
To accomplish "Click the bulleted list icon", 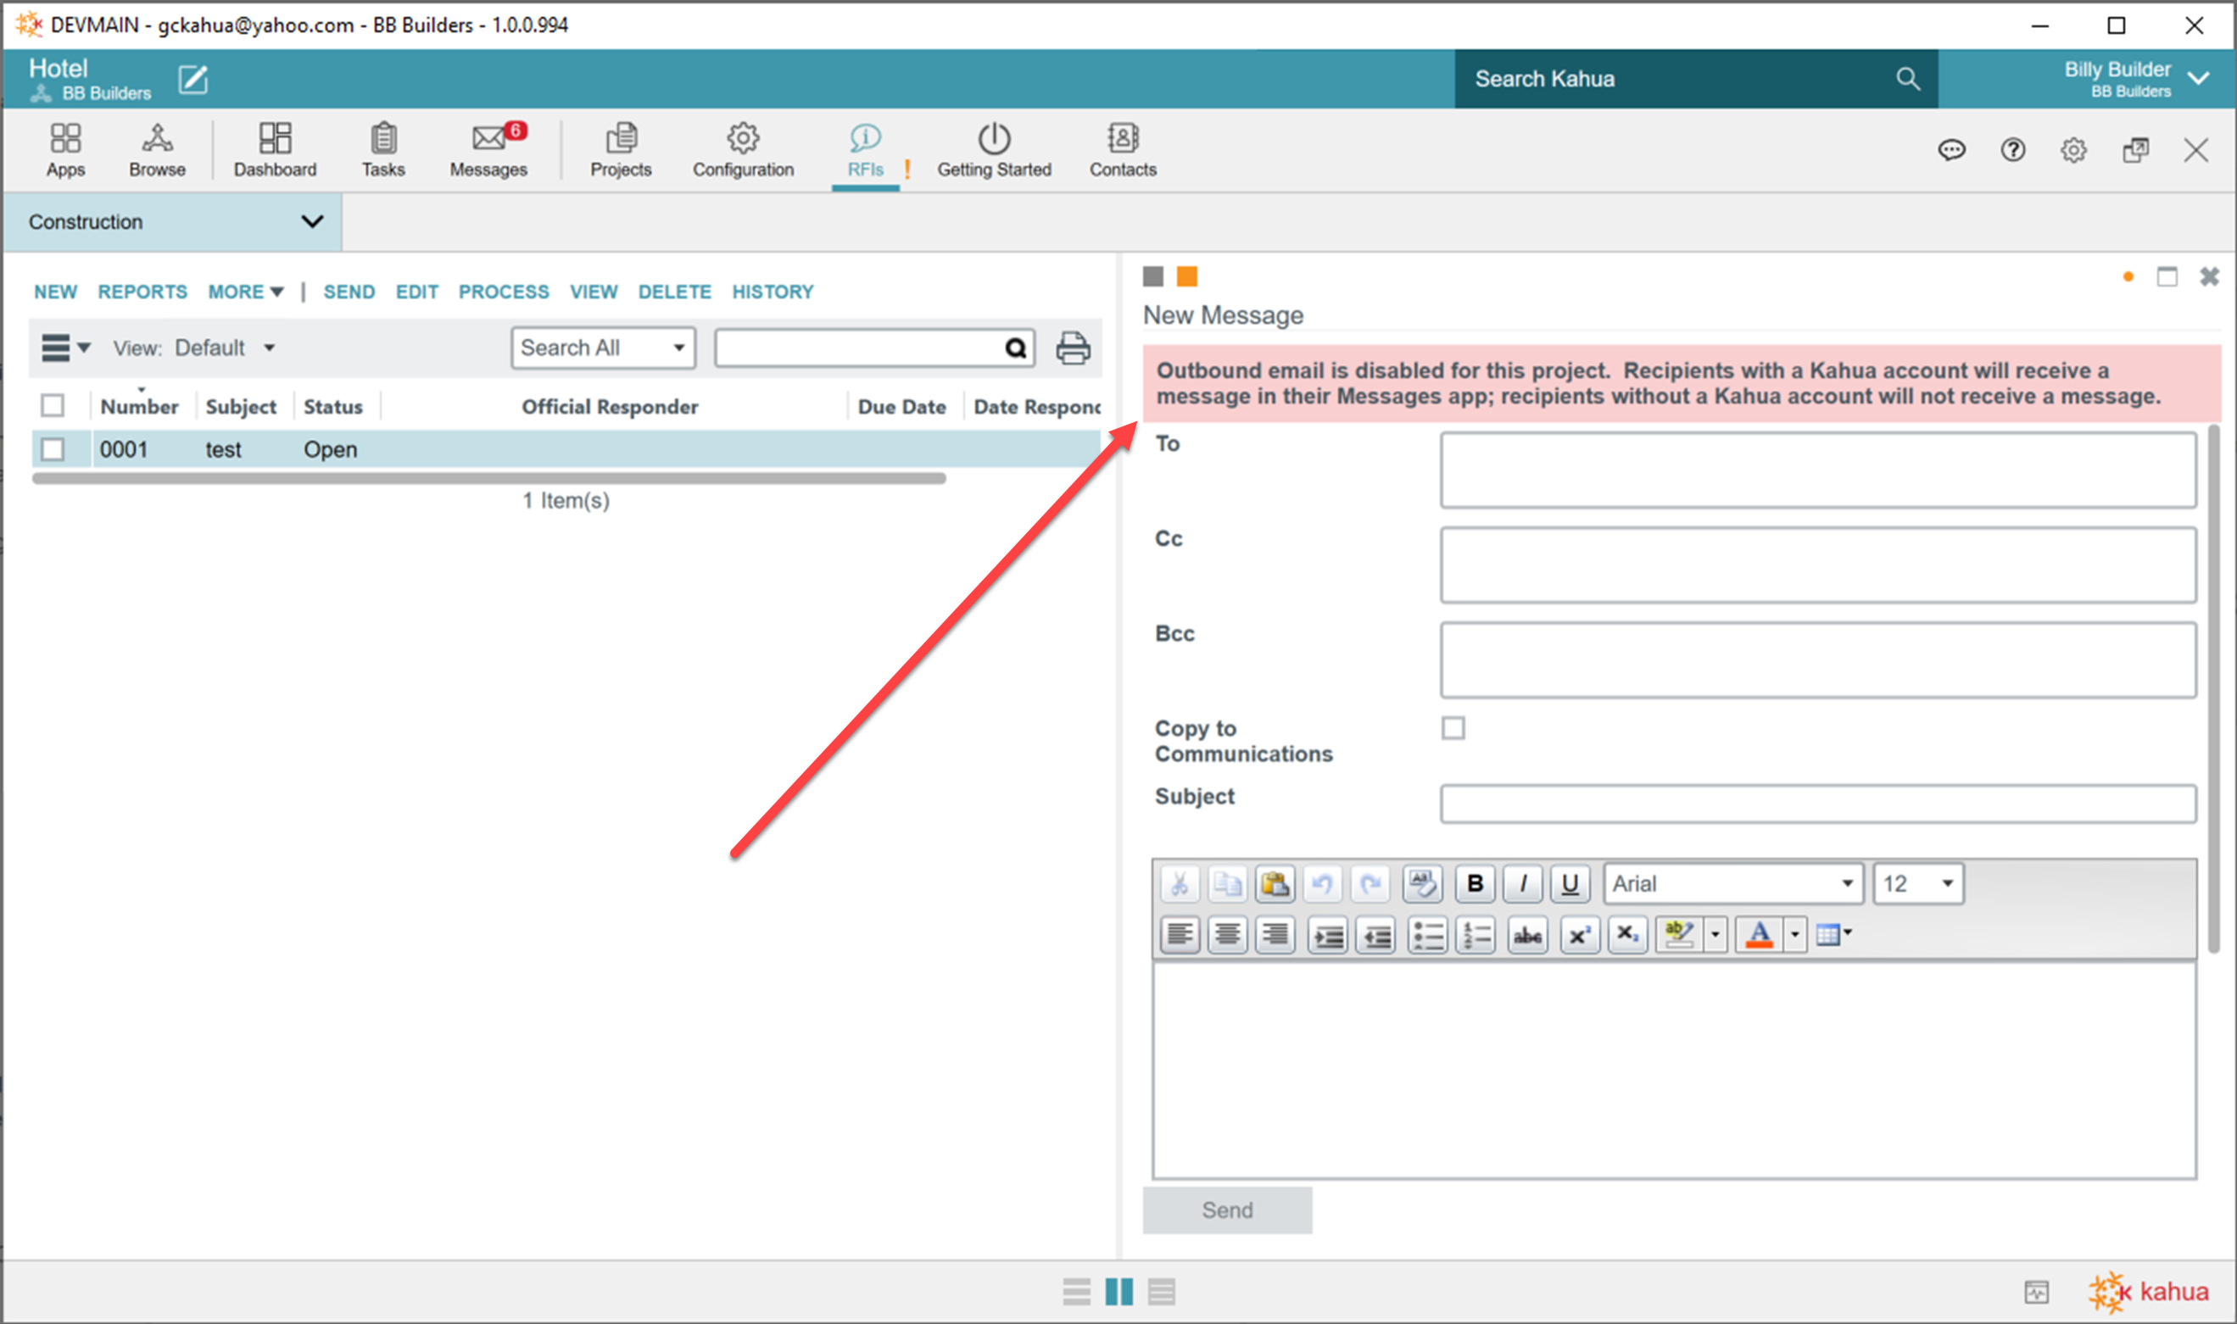I will 1427,935.
